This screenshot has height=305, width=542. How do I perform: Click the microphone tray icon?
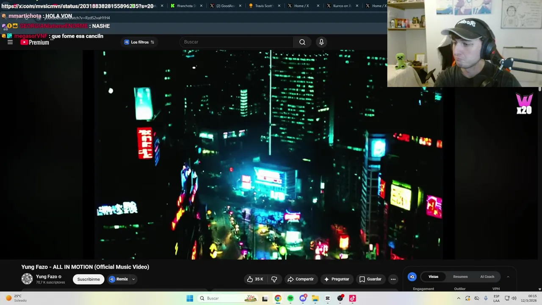pos(486,298)
